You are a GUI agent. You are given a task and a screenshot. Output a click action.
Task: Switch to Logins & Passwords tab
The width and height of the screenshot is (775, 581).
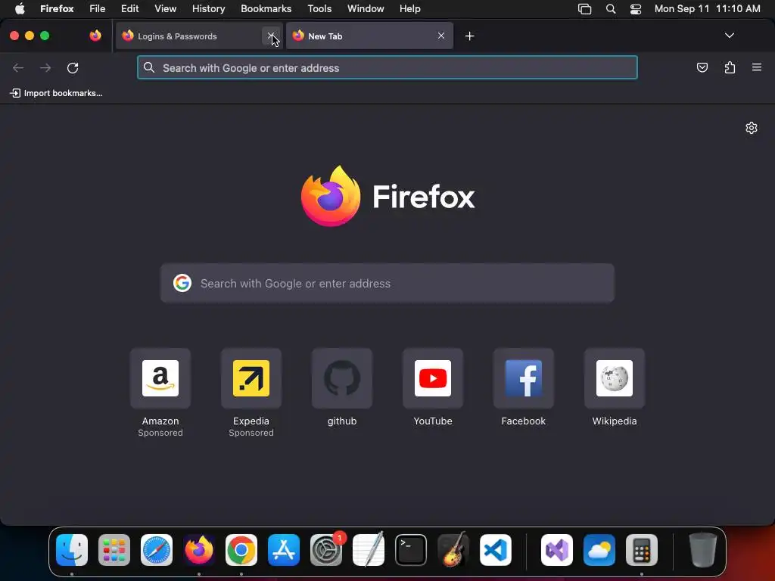click(x=199, y=36)
